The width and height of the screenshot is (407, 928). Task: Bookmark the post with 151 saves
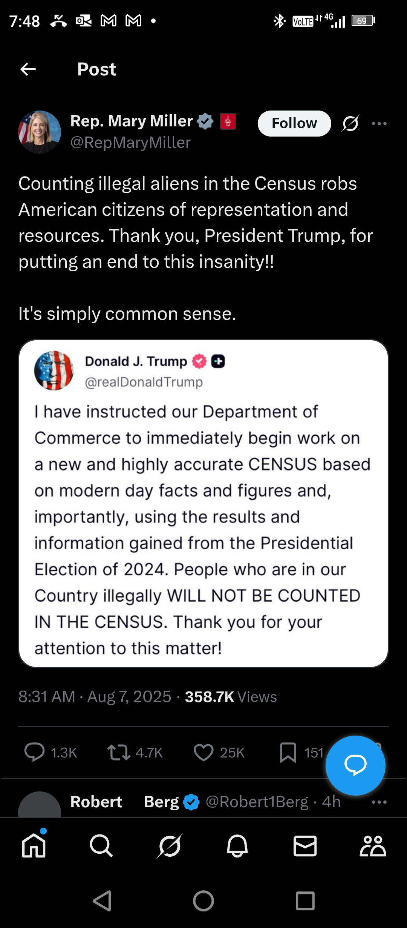point(288,752)
